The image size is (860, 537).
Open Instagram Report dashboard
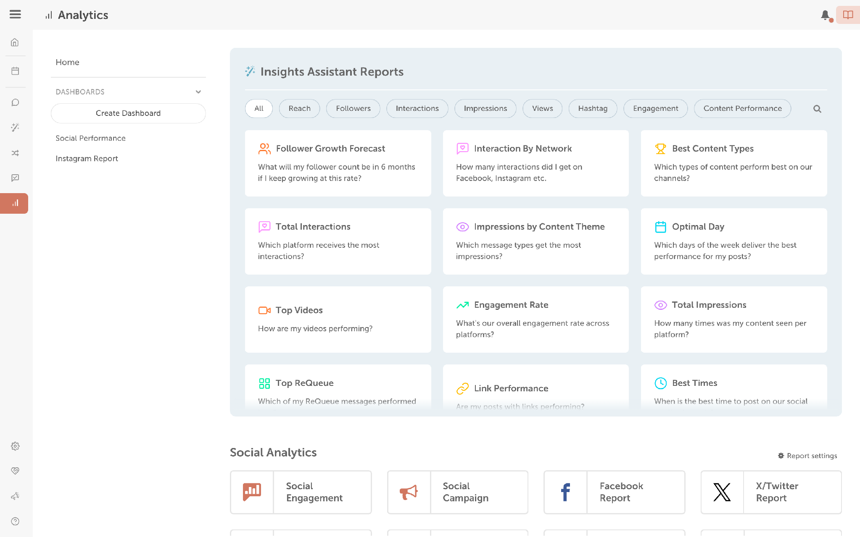click(87, 159)
